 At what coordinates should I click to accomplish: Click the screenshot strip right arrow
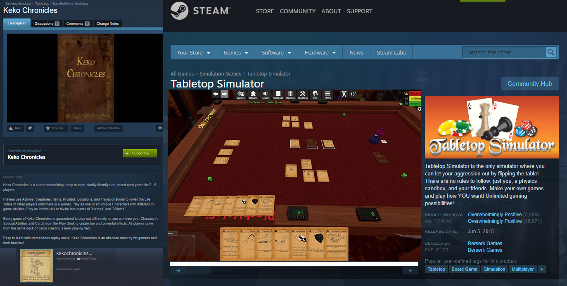click(x=410, y=271)
